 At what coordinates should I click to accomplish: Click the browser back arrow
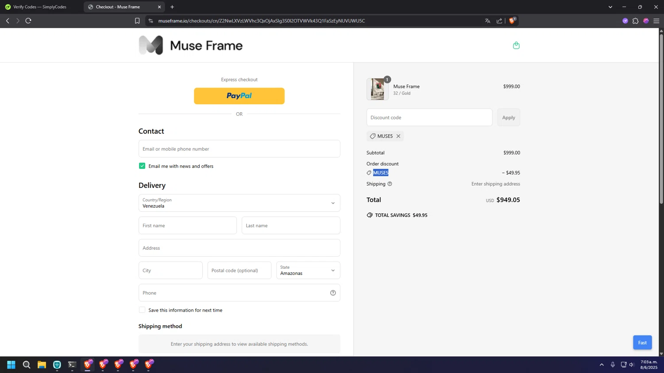[8, 21]
